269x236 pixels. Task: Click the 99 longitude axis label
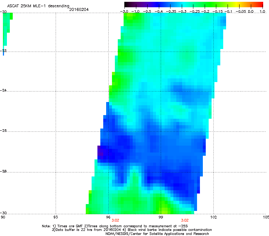coord(161,217)
